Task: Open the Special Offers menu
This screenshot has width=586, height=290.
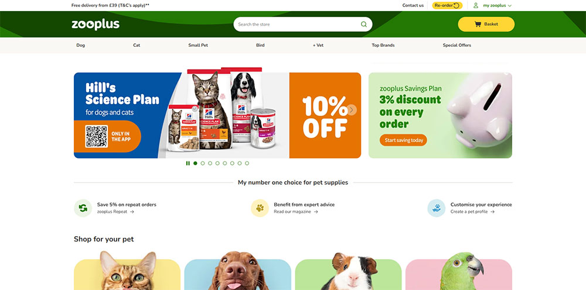Action: tap(456, 45)
